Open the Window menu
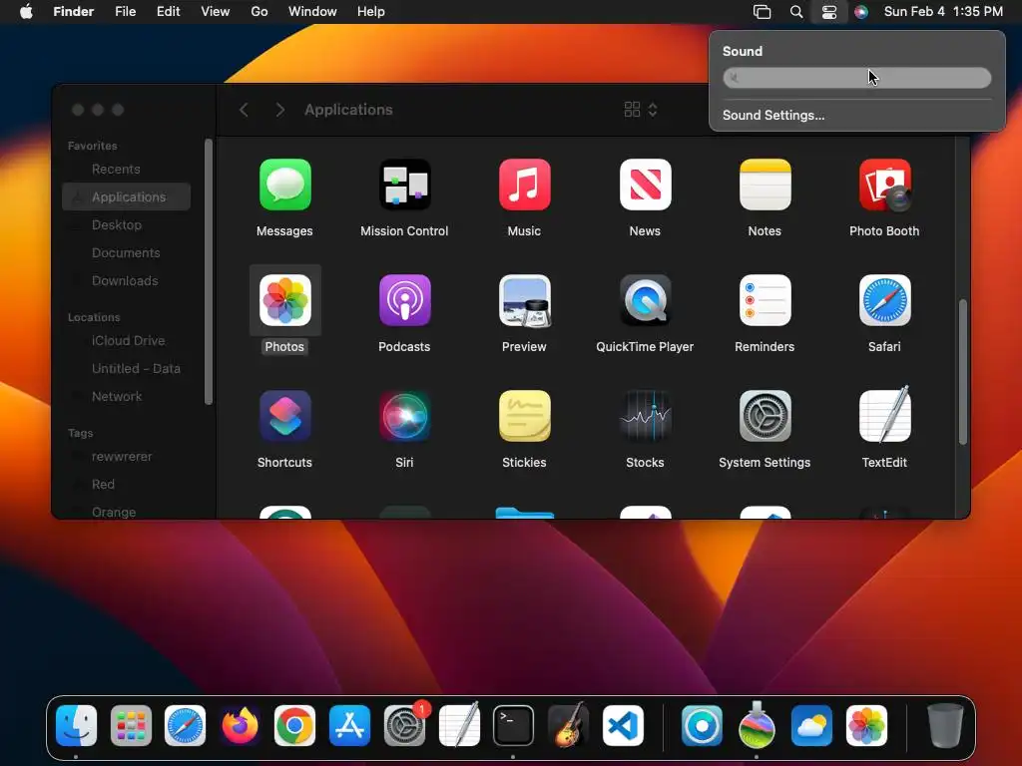This screenshot has width=1022, height=766. pos(312,12)
